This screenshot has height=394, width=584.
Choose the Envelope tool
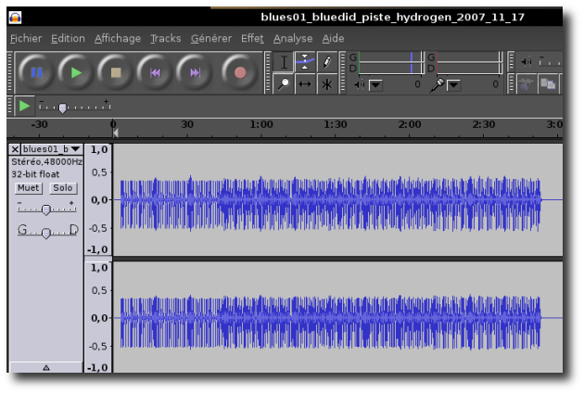(x=305, y=62)
